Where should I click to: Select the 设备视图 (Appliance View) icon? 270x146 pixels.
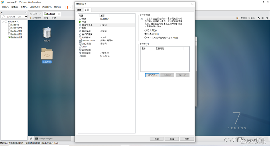80,50
